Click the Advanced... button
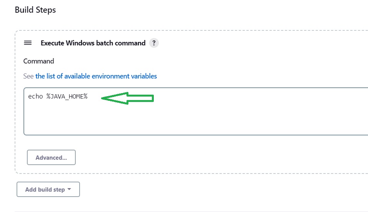 [x=51, y=157]
